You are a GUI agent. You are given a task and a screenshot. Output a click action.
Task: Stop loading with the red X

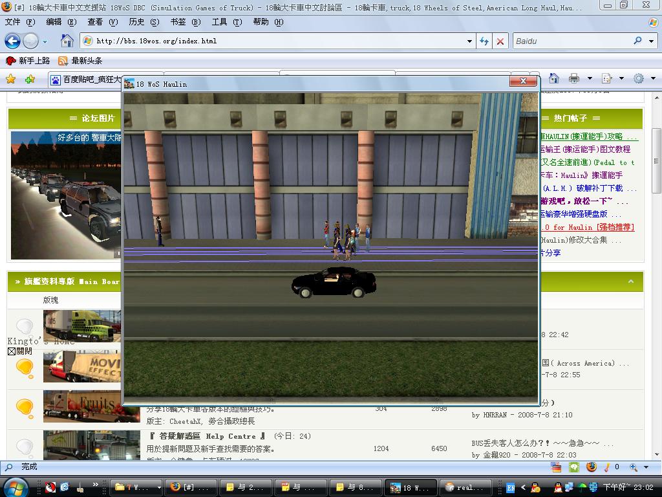[x=500, y=41]
